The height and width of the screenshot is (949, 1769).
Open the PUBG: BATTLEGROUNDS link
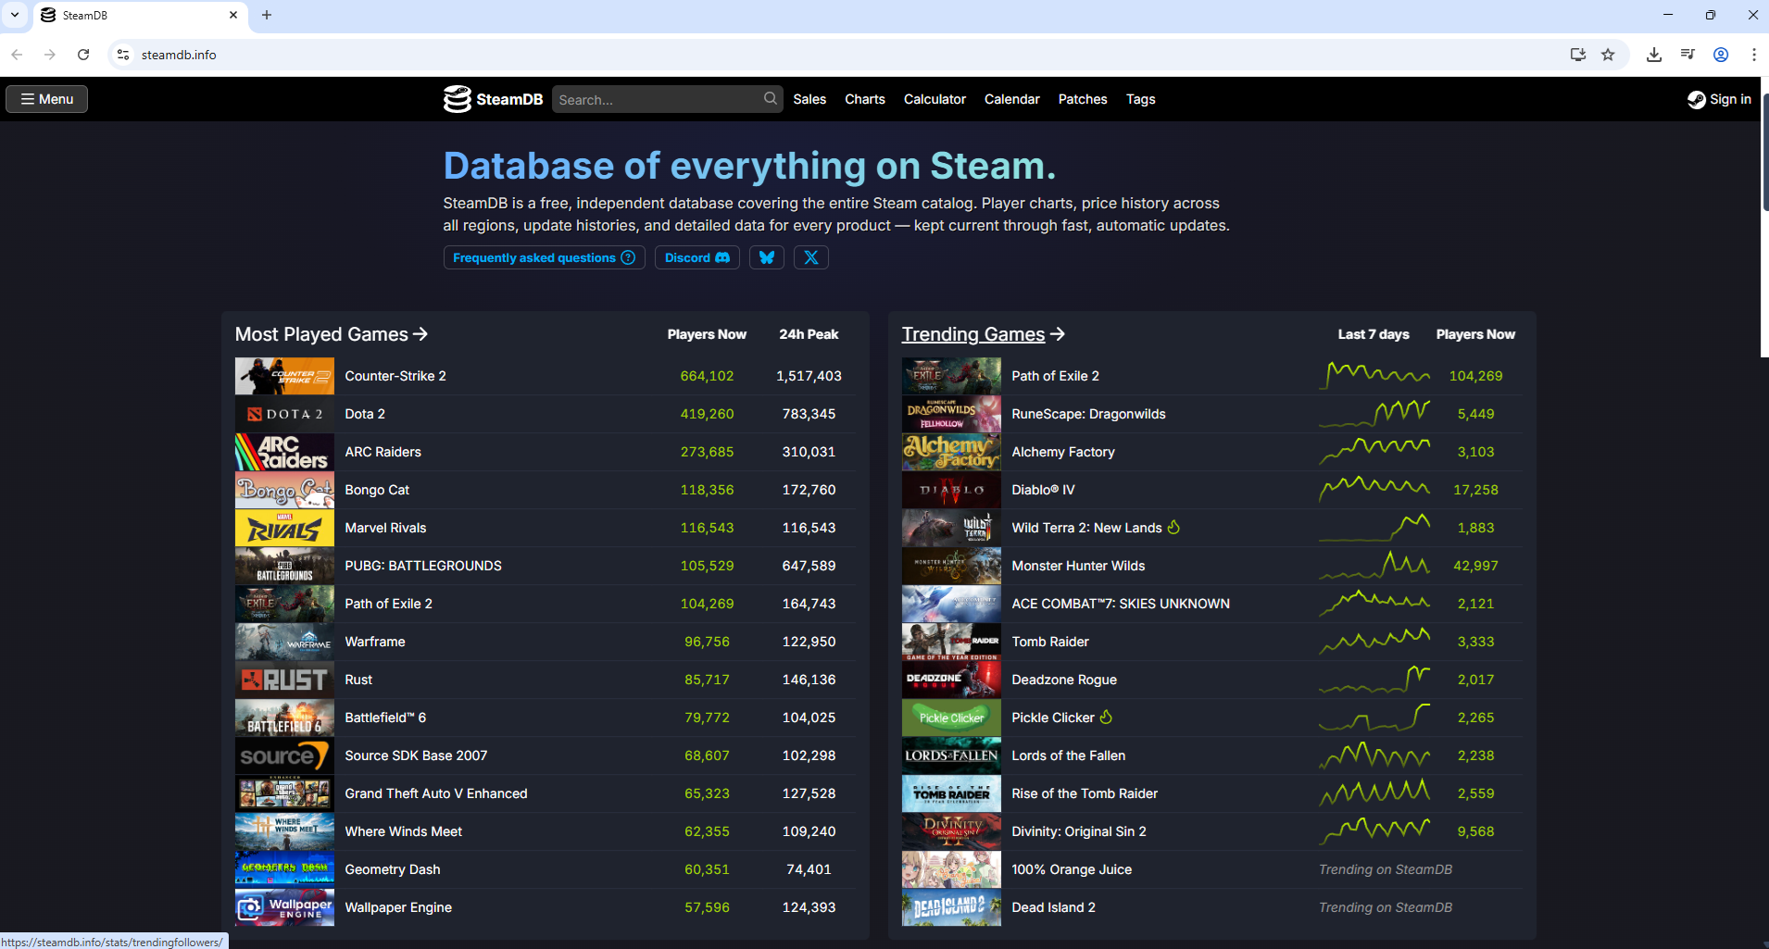point(423,566)
